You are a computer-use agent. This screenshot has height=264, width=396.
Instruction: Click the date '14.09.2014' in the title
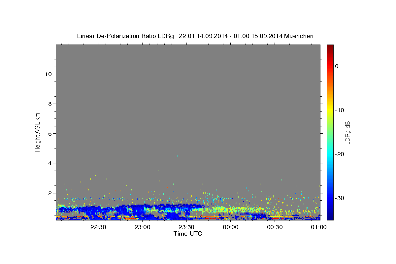point(212,36)
